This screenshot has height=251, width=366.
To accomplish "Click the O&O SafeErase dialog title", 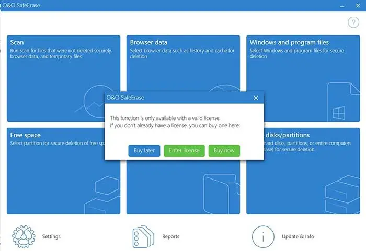I will coord(125,98).
